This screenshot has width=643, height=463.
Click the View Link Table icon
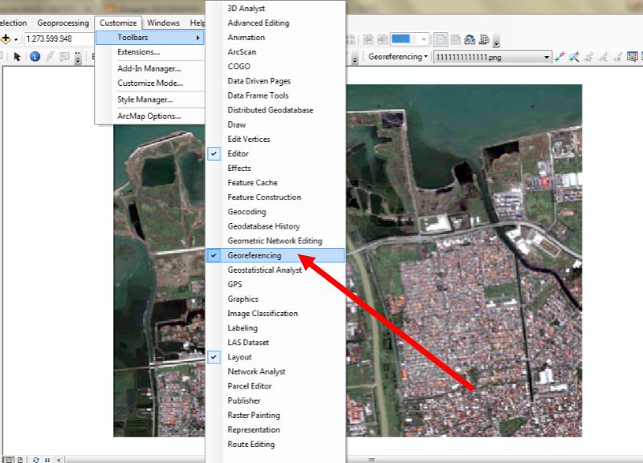pos(632,56)
